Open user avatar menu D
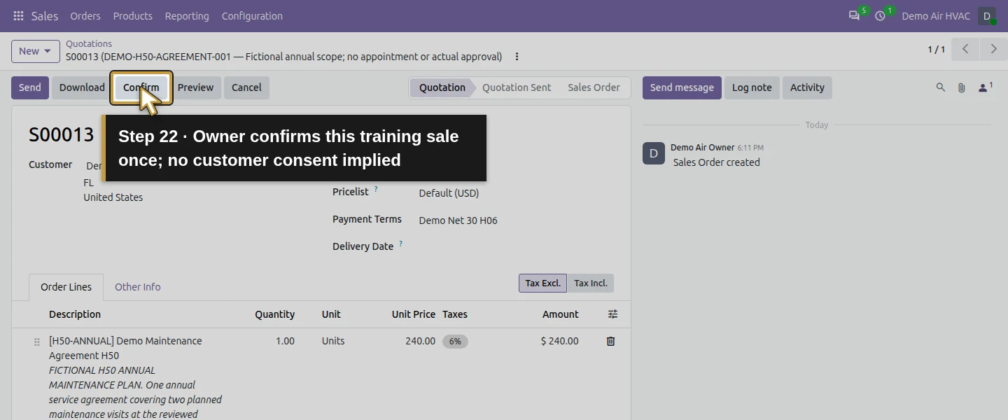The height and width of the screenshot is (420, 1008). coord(987,15)
